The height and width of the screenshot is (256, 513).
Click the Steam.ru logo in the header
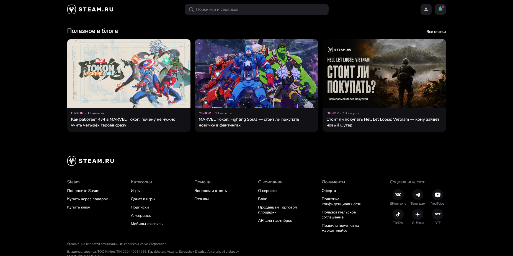[x=90, y=9]
